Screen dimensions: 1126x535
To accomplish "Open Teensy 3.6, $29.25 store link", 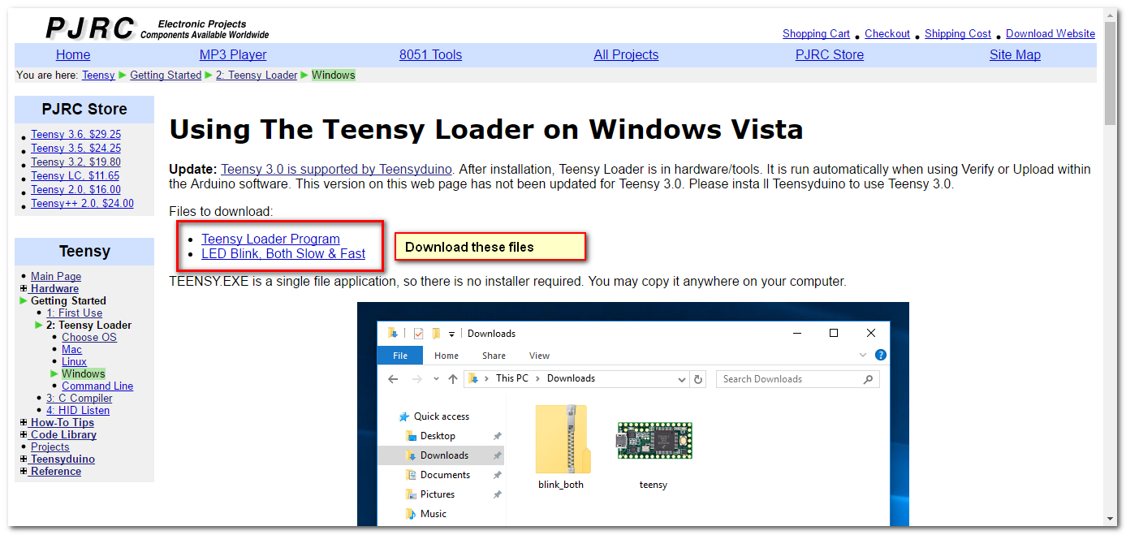I will click(x=75, y=135).
